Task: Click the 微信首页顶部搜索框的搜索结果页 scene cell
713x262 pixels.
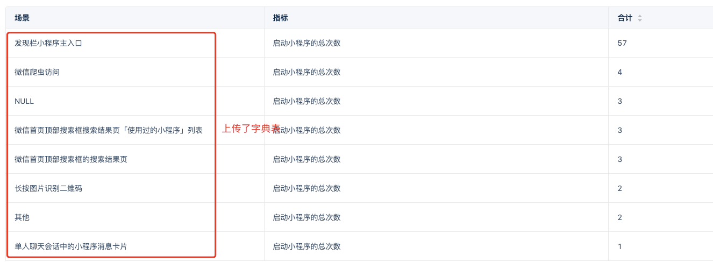Action: pyautogui.click(x=71, y=159)
